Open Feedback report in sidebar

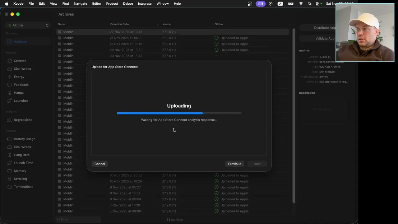21,85
